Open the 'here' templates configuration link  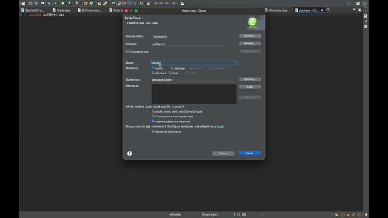pos(220,127)
